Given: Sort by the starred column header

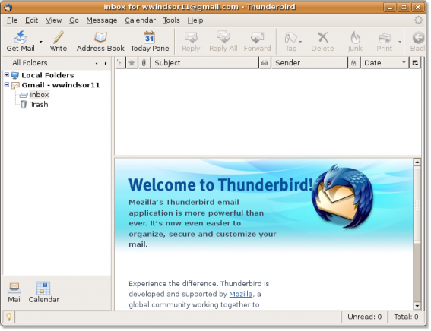Looking at the screenshot, I should click(x=132, y=63).
